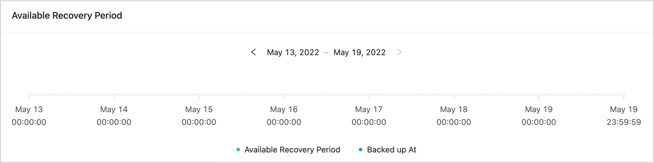Click the end handle circle on the timeline
Viewport: 654px width, 163px height.
pos(624,94)
